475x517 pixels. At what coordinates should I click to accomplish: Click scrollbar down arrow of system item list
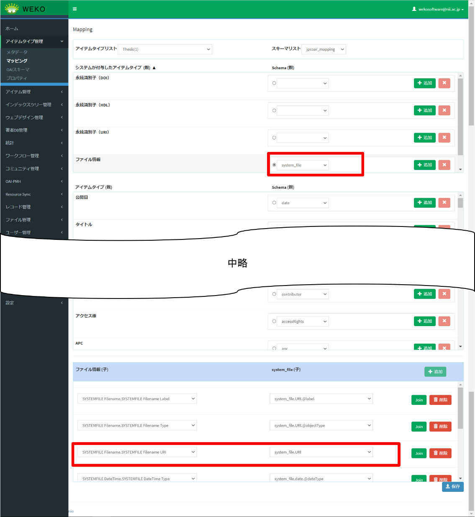[x=460, y=170]
